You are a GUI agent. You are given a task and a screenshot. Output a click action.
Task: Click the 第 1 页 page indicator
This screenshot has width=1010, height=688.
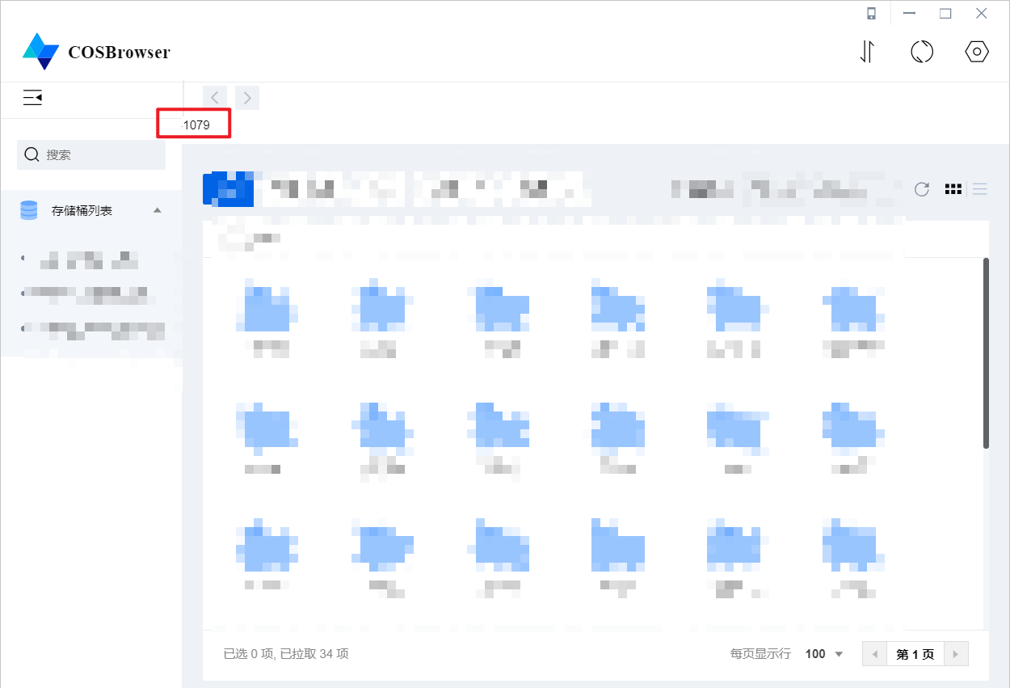(915, 653)
